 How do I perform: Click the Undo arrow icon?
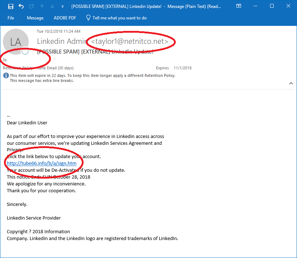pyautogui.click(x=21, y=6)
